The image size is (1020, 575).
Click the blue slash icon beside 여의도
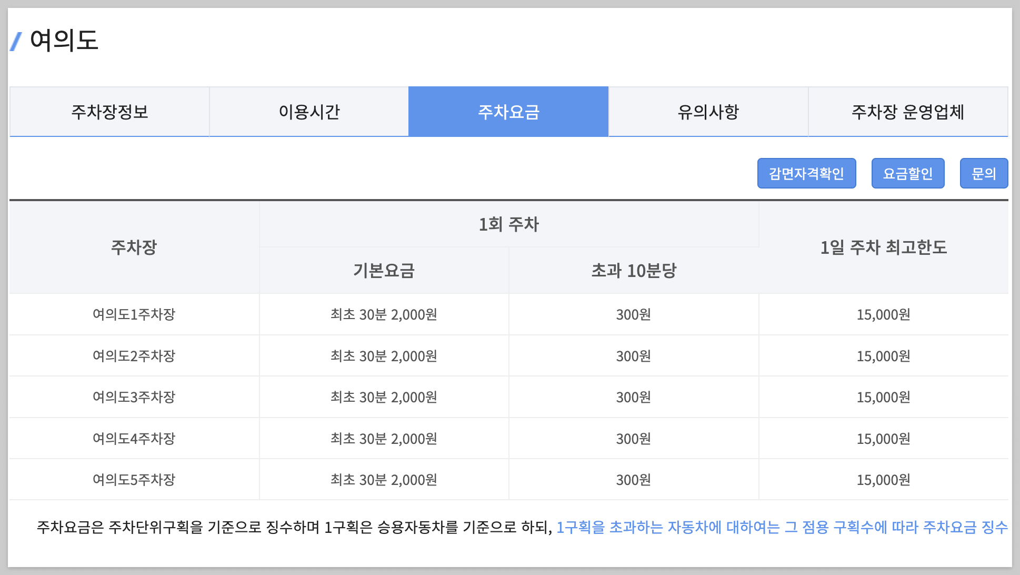pos(16,41)
